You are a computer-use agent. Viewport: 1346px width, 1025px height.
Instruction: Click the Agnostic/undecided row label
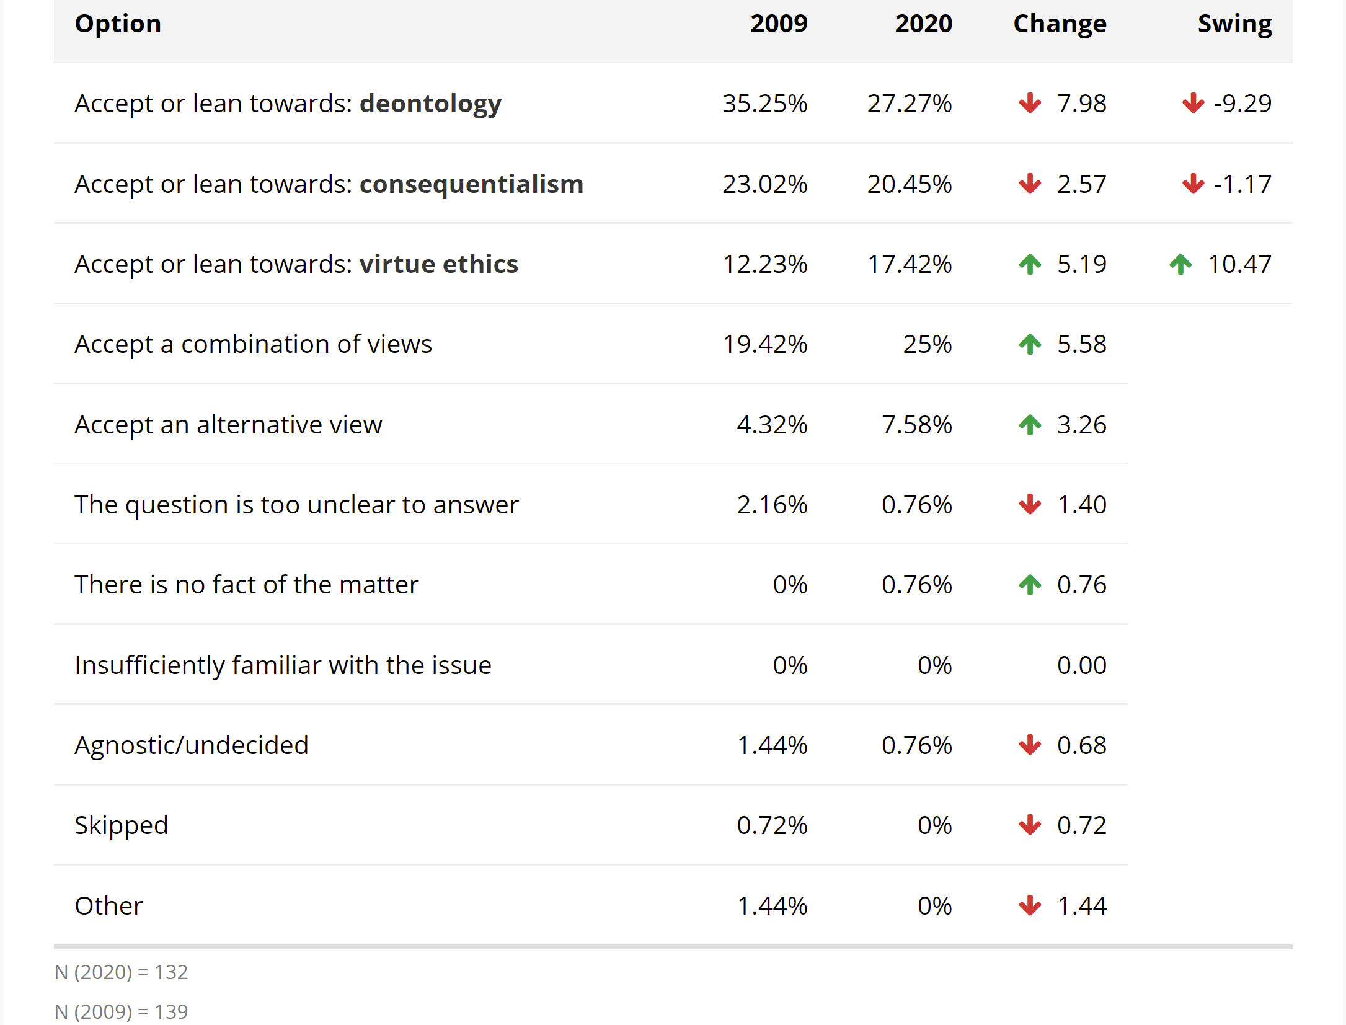coord(192,745)
